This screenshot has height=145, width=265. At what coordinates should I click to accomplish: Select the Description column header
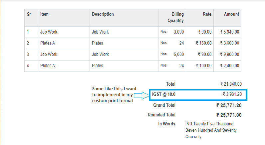(103, 14)
